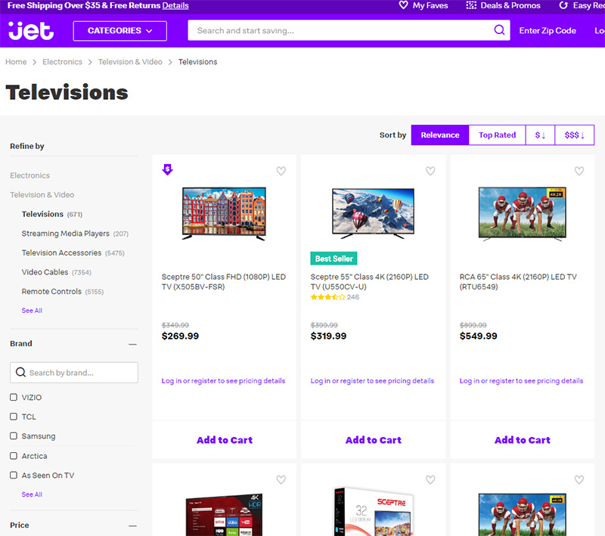
Task: Check the VIZIO brand checkbox
Action: click(x=14, y=397)
